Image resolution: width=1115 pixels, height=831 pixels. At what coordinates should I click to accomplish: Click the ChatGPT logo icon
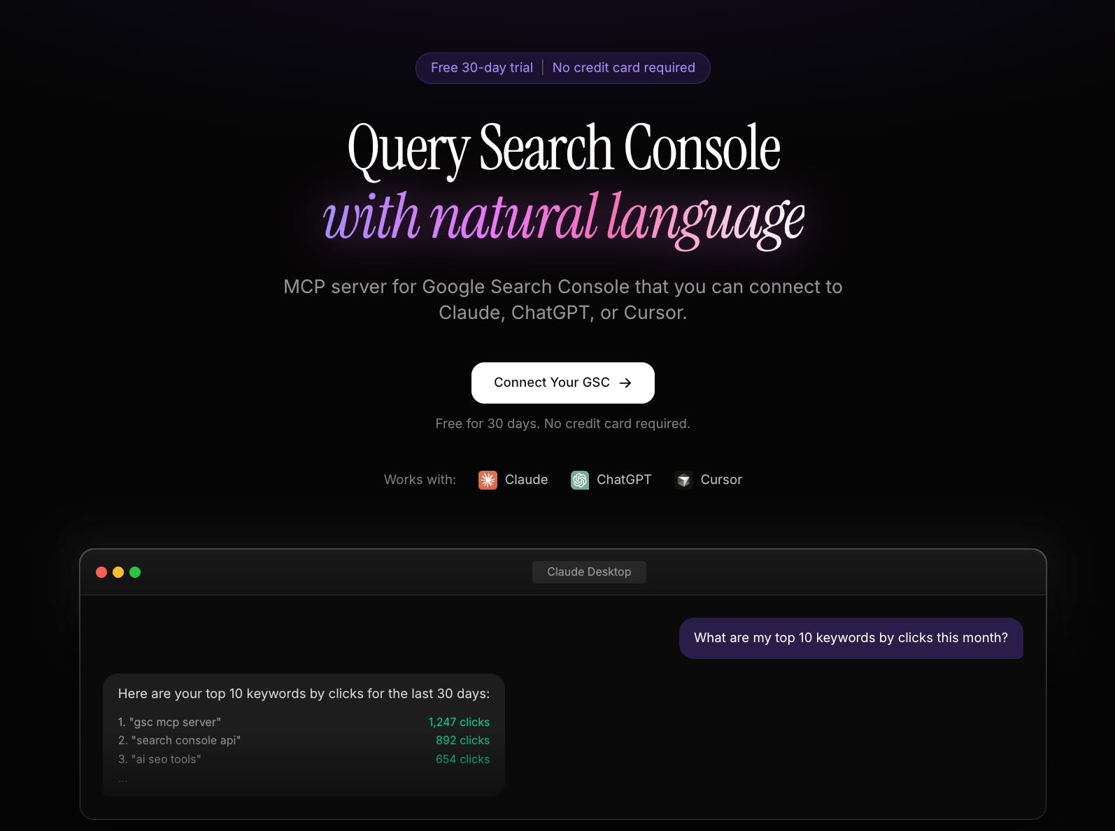pos(580,480)
